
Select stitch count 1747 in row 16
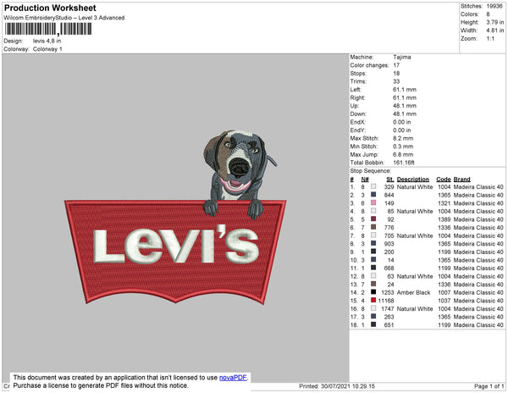(x=388, y=309)
